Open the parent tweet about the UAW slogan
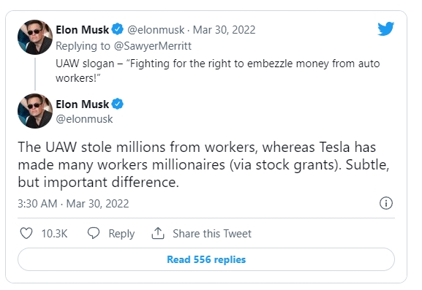This screenshot has height=290, width=422. click(x=217, y=71)
